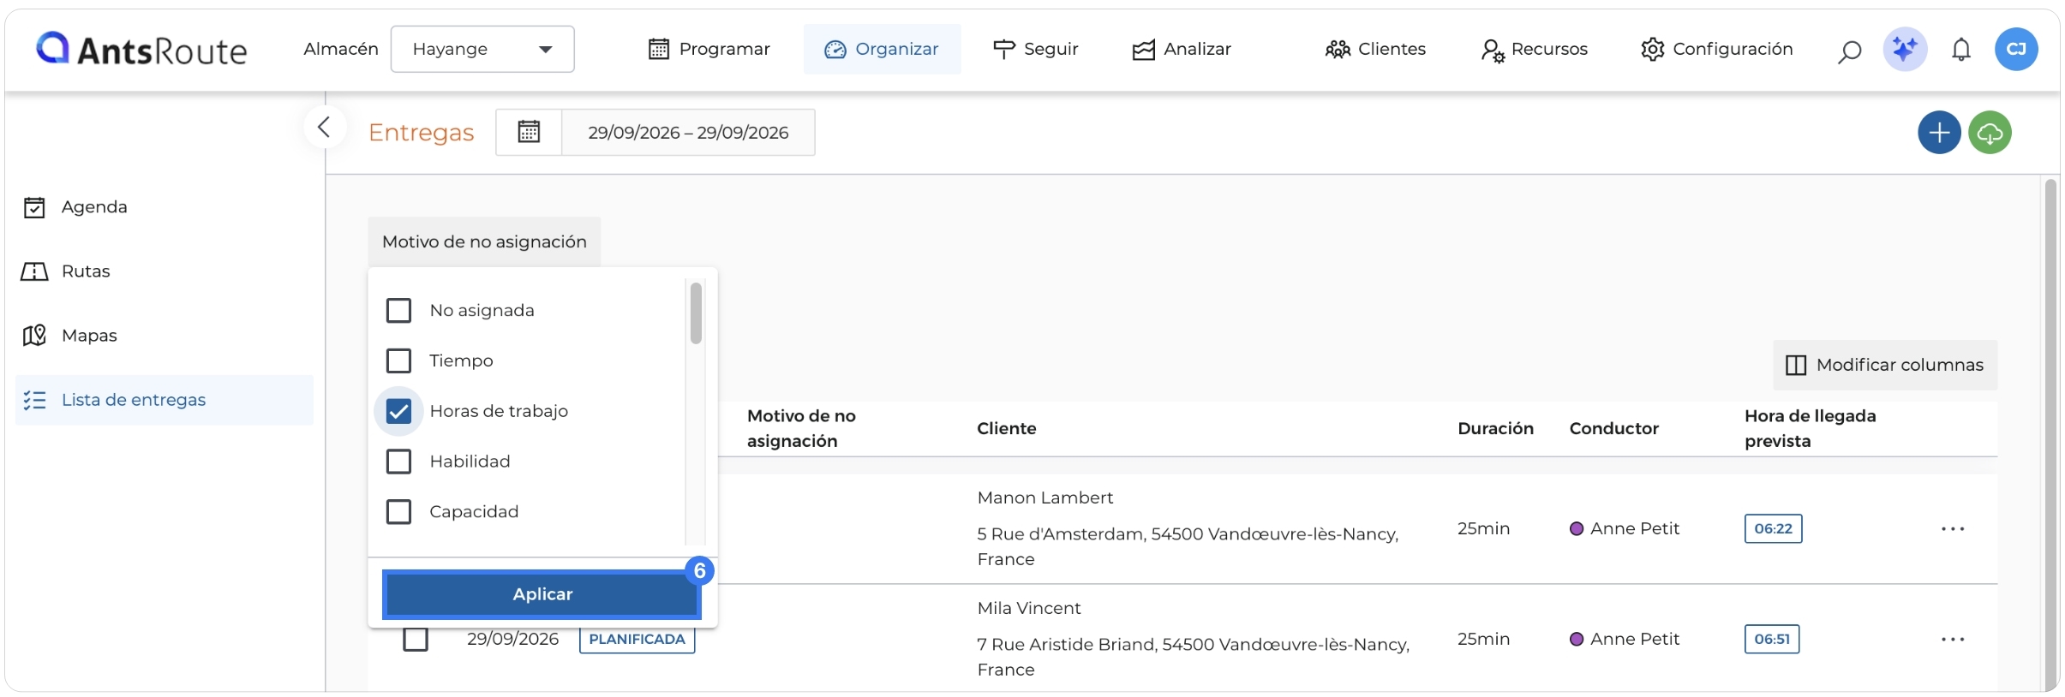Click the blue plus add delivery button
Image resolution: width=2065 pixels, height=697 pixels.
[1939, 132]
